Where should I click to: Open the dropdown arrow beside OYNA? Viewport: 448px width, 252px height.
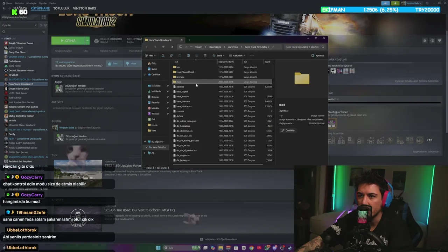pyautogui.click(x=87, y=41)
